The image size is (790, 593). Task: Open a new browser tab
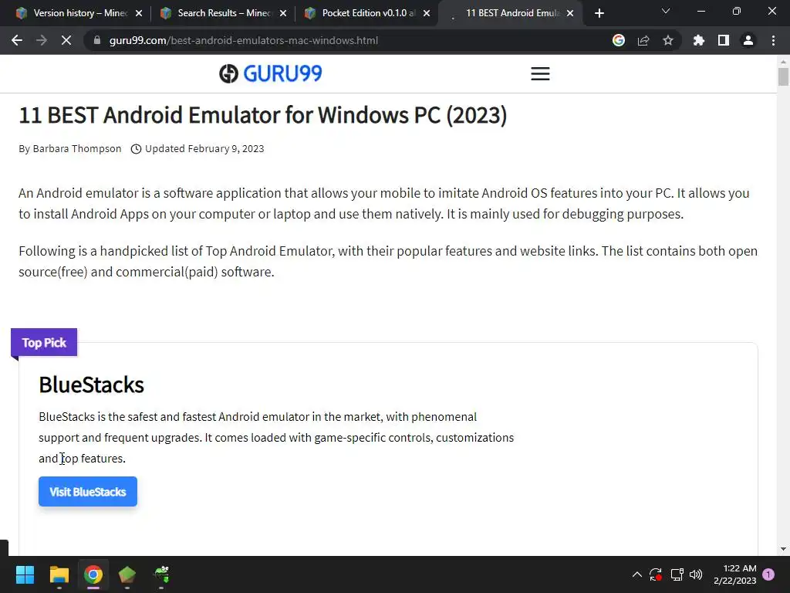point(599,14)
